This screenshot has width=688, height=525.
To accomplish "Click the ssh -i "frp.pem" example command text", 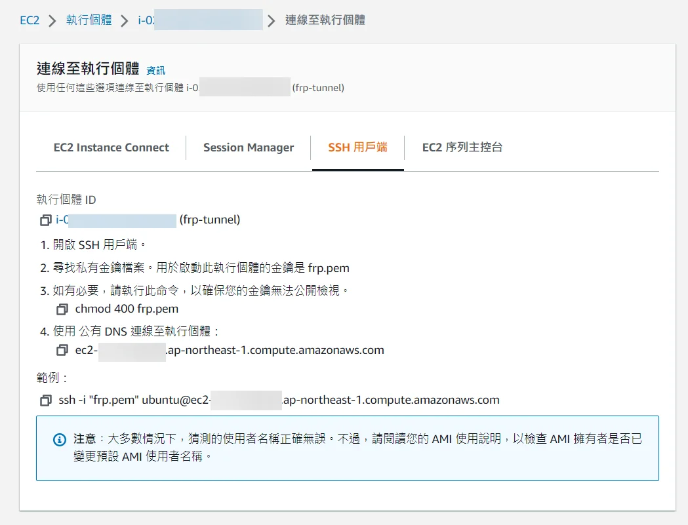I will (279, 400).
